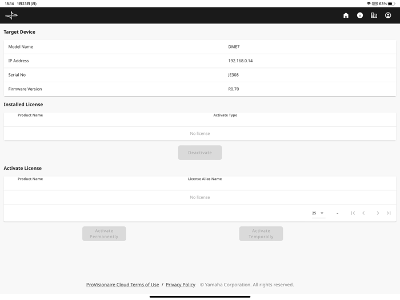Open the user account icon
This screenshot has width=400, height=300.
(x=388, y=15)
